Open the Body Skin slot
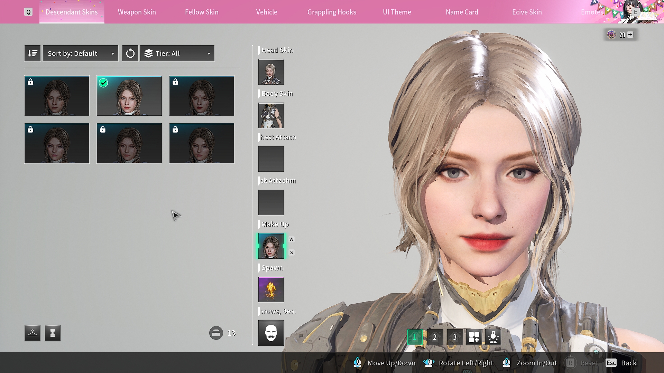 tap(271, 115)
